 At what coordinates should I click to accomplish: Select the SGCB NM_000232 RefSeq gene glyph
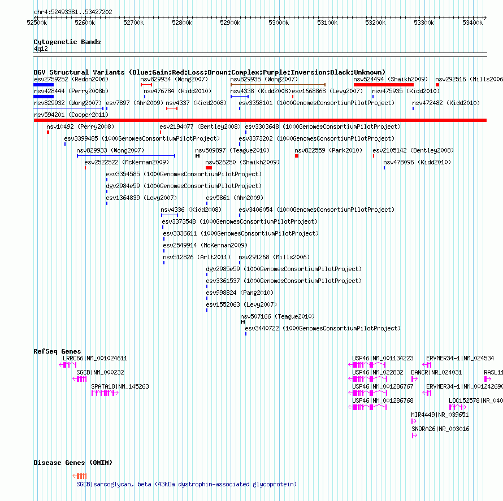79,379
